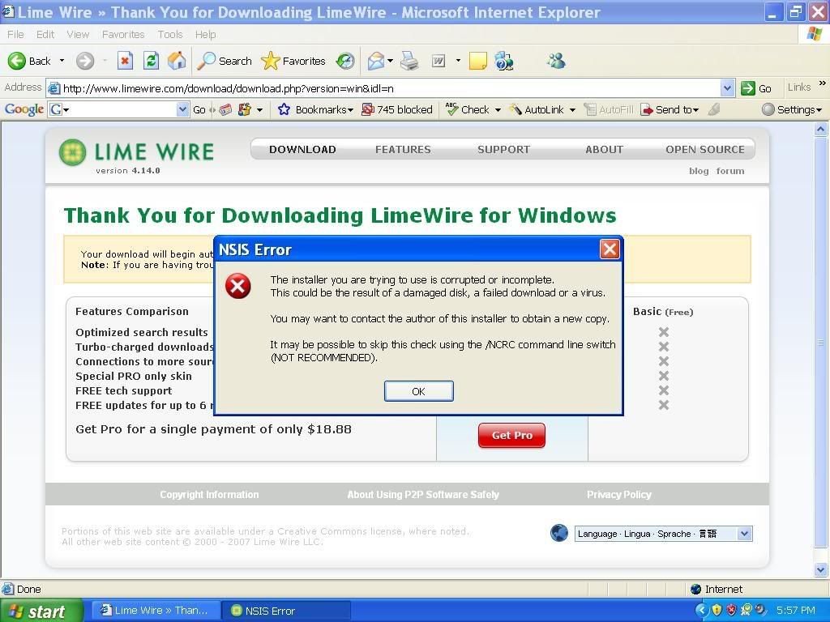
Task: Click the 745 blocked popup blocker
Action: (x=397, y=109)
